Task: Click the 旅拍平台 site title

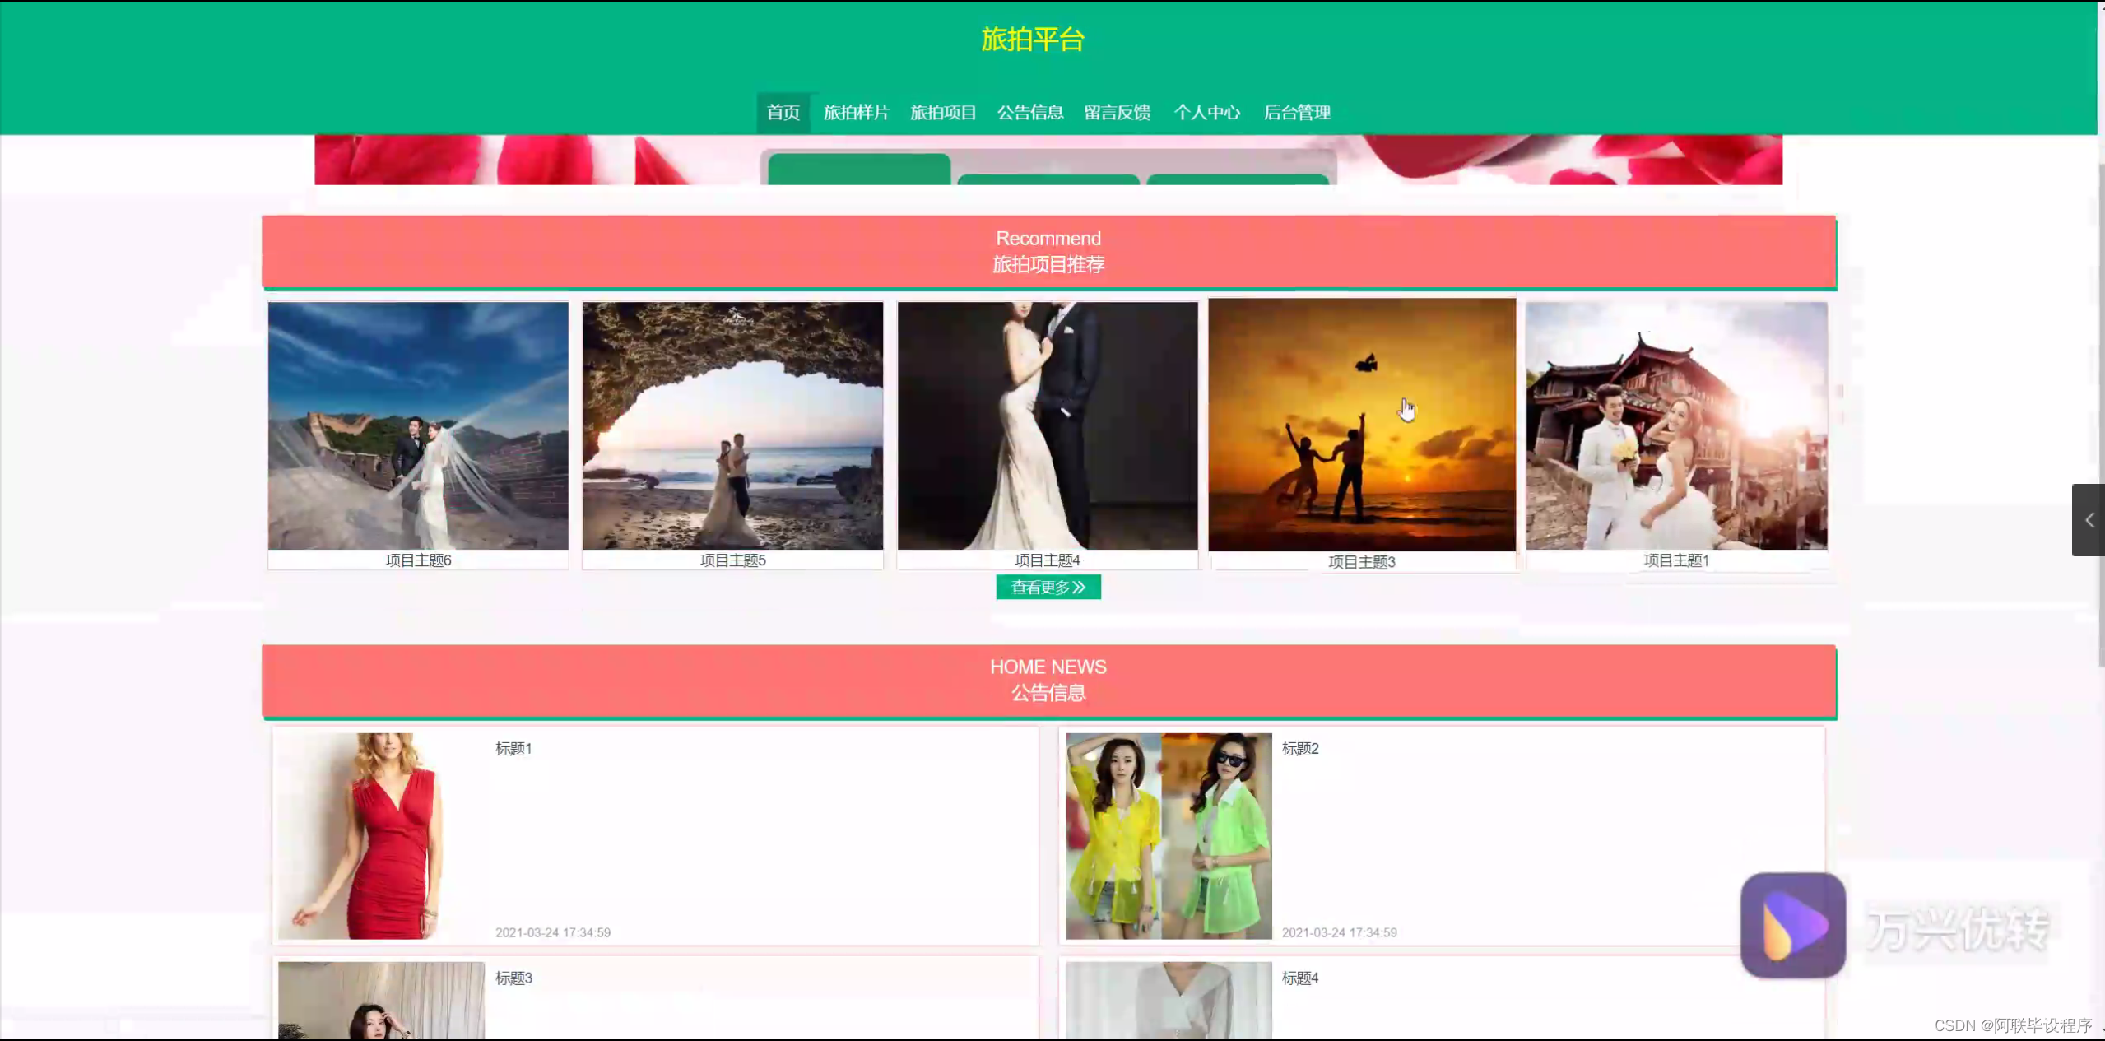Action: point(1033,40)
